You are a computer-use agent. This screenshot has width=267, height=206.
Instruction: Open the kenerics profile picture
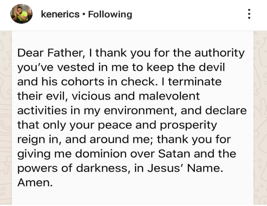[x=21, y=14]
